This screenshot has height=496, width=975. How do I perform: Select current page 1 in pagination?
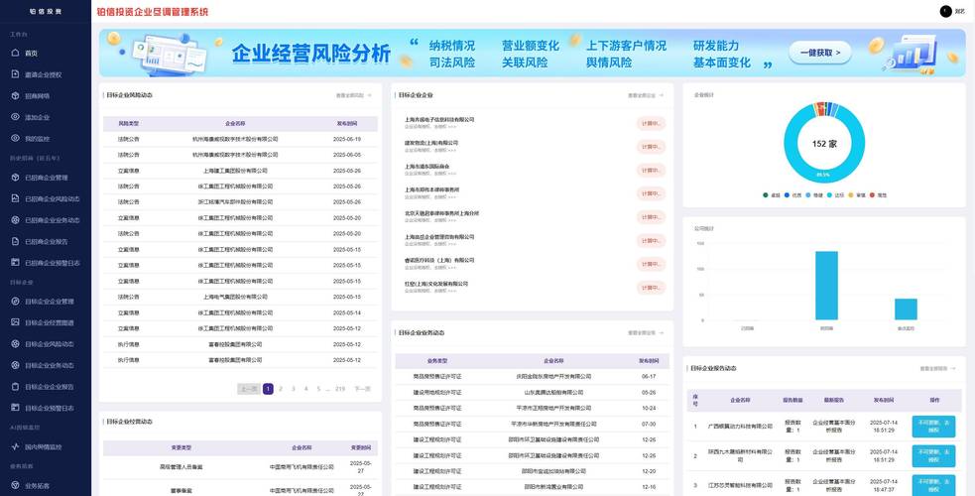(x=268, y=389)
